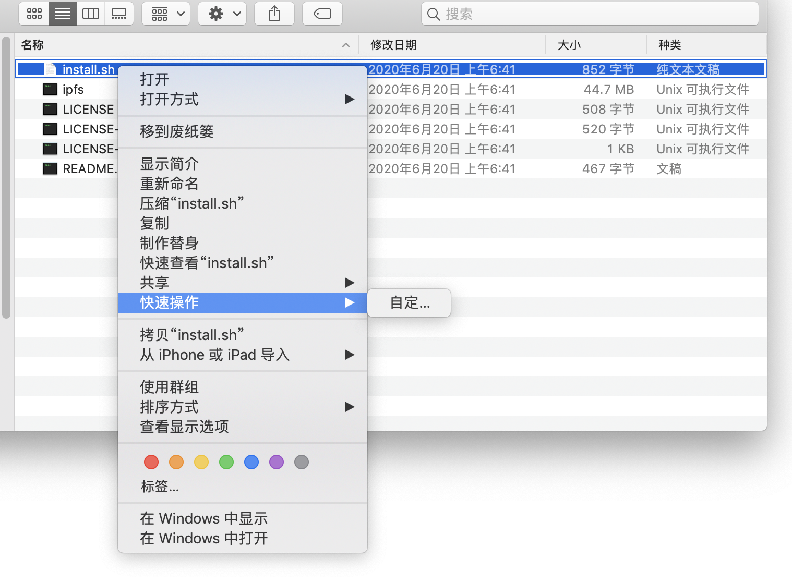Open the action gear dropdown
Viewport: 792px width, 583px height.
point(222,14)
